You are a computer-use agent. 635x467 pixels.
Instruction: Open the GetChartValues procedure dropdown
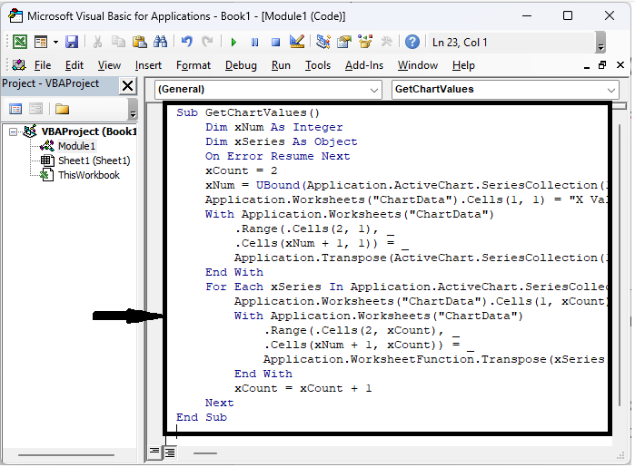(610, 90)
